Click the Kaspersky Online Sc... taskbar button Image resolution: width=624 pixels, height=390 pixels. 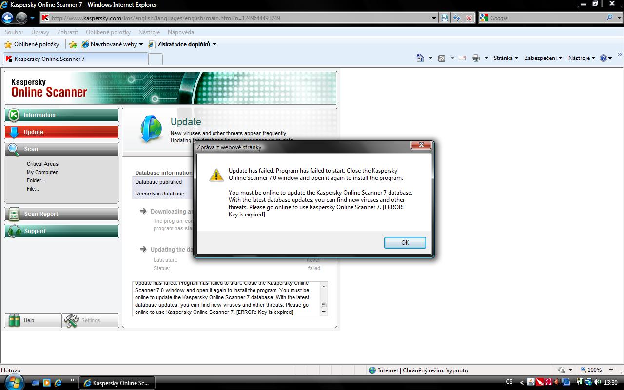tap(117, 383)
